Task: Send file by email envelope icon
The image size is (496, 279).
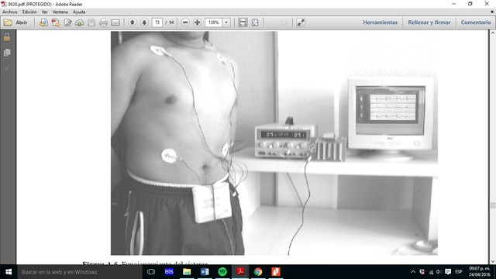Action: click(x=115, y=22)
